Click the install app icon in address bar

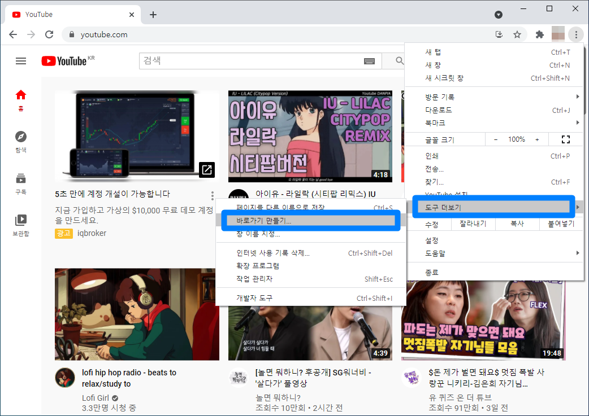coord(499,34)
